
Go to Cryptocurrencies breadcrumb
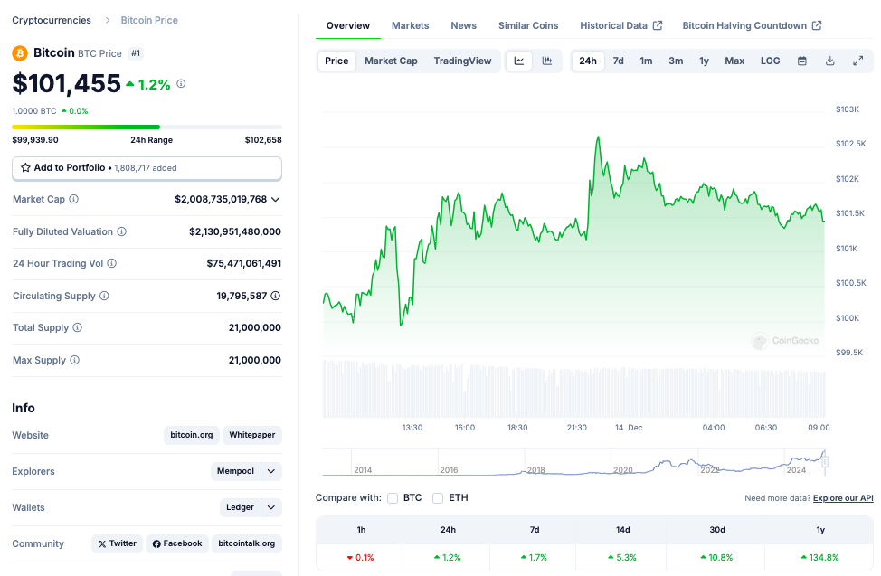(52, 20)
